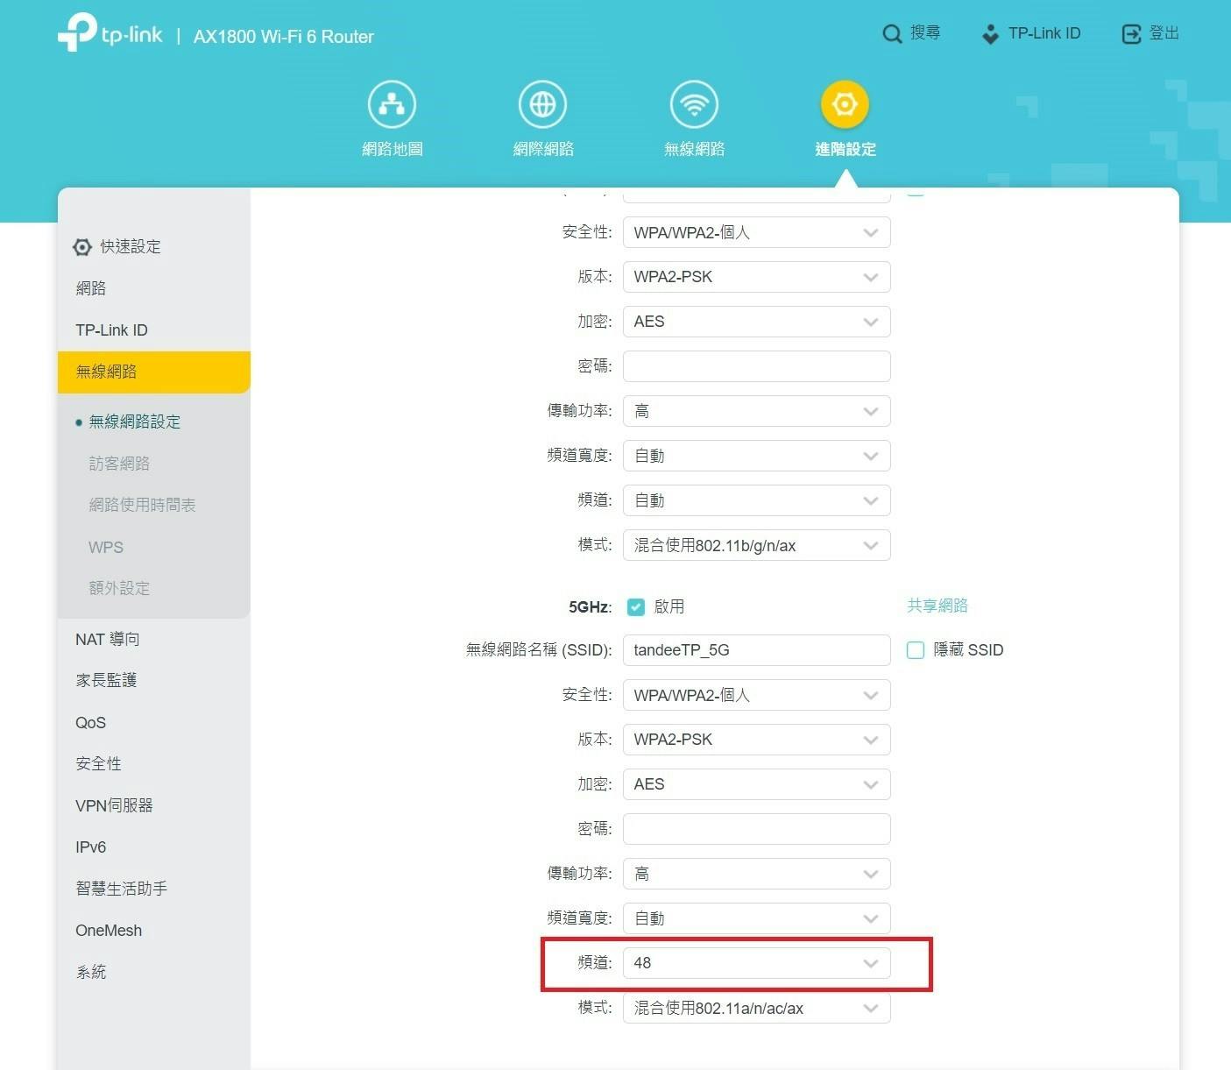
Task: Expand the 5GHz 安全性 dropdown
Action: (756, 695)
